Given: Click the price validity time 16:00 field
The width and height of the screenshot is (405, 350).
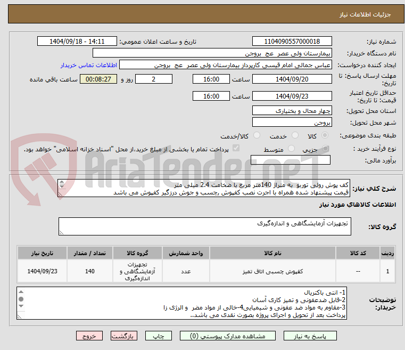Looking at the screenshot, I should (x=211, y=96).
